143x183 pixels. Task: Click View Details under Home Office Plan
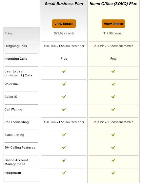[x=113, y=24]
